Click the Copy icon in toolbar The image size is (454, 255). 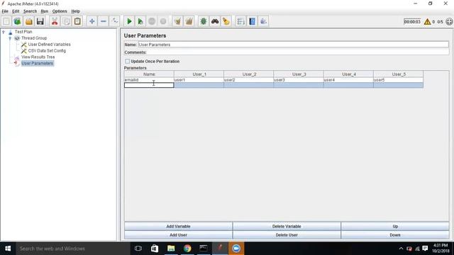[66, 21]
